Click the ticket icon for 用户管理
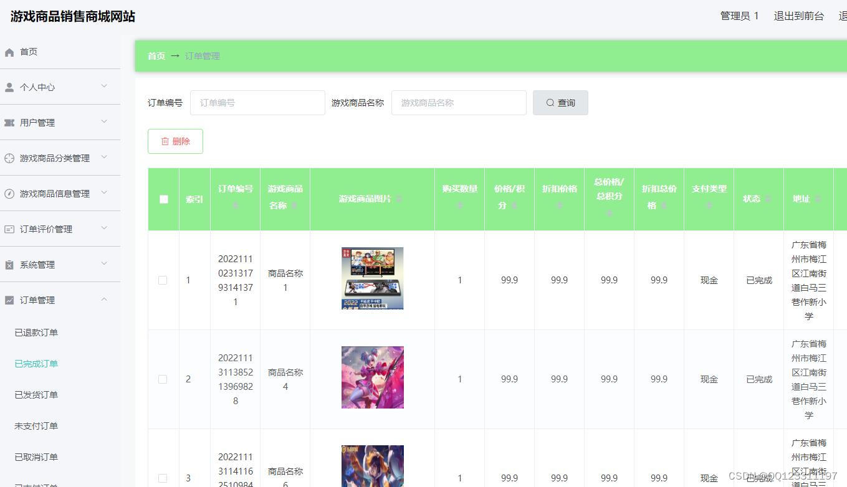The image size is (847, 487). 9,123
